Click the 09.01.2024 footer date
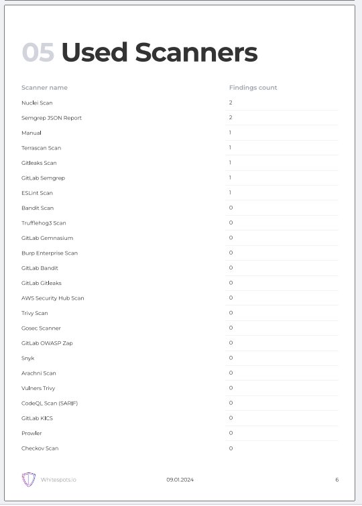The width and height of the screenshot is (362, 506). pos(180,480)
